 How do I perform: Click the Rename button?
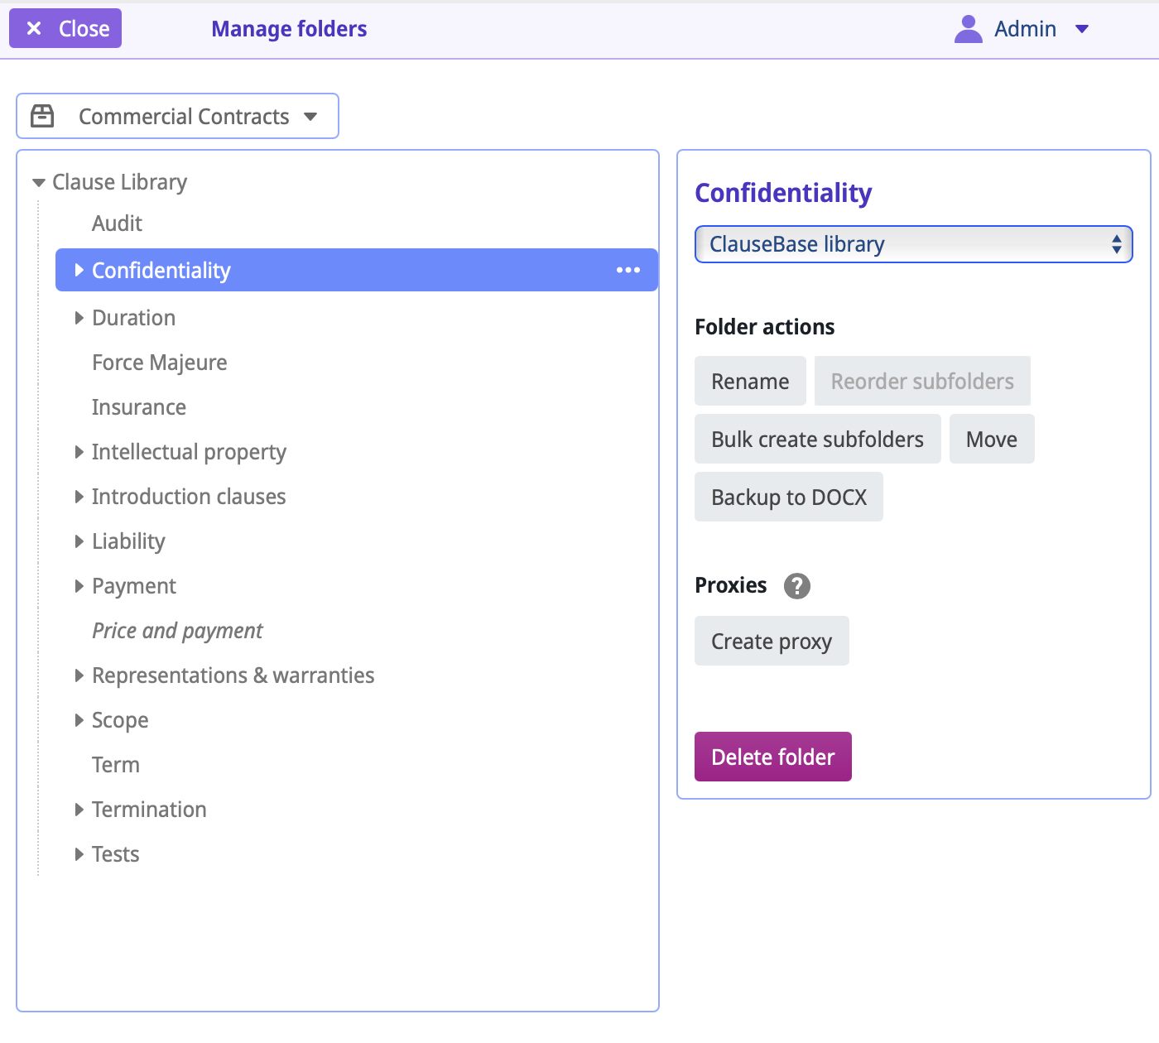pyautogui.click(x=749, y=382)
